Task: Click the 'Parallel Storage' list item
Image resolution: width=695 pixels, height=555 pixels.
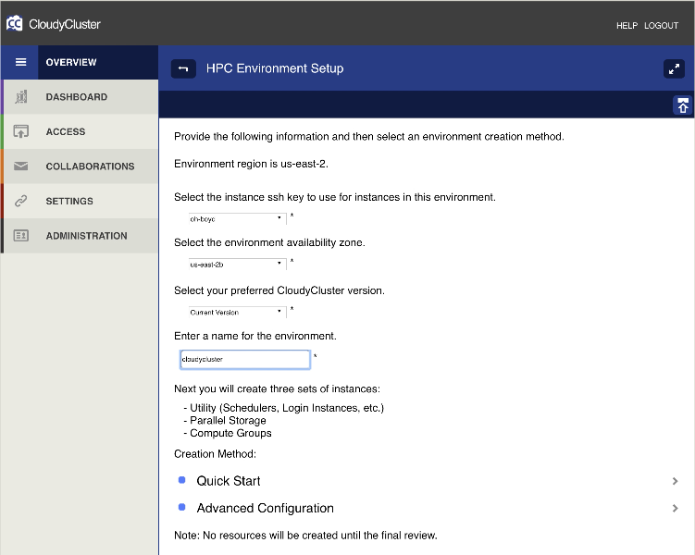Action: (228, 420)
